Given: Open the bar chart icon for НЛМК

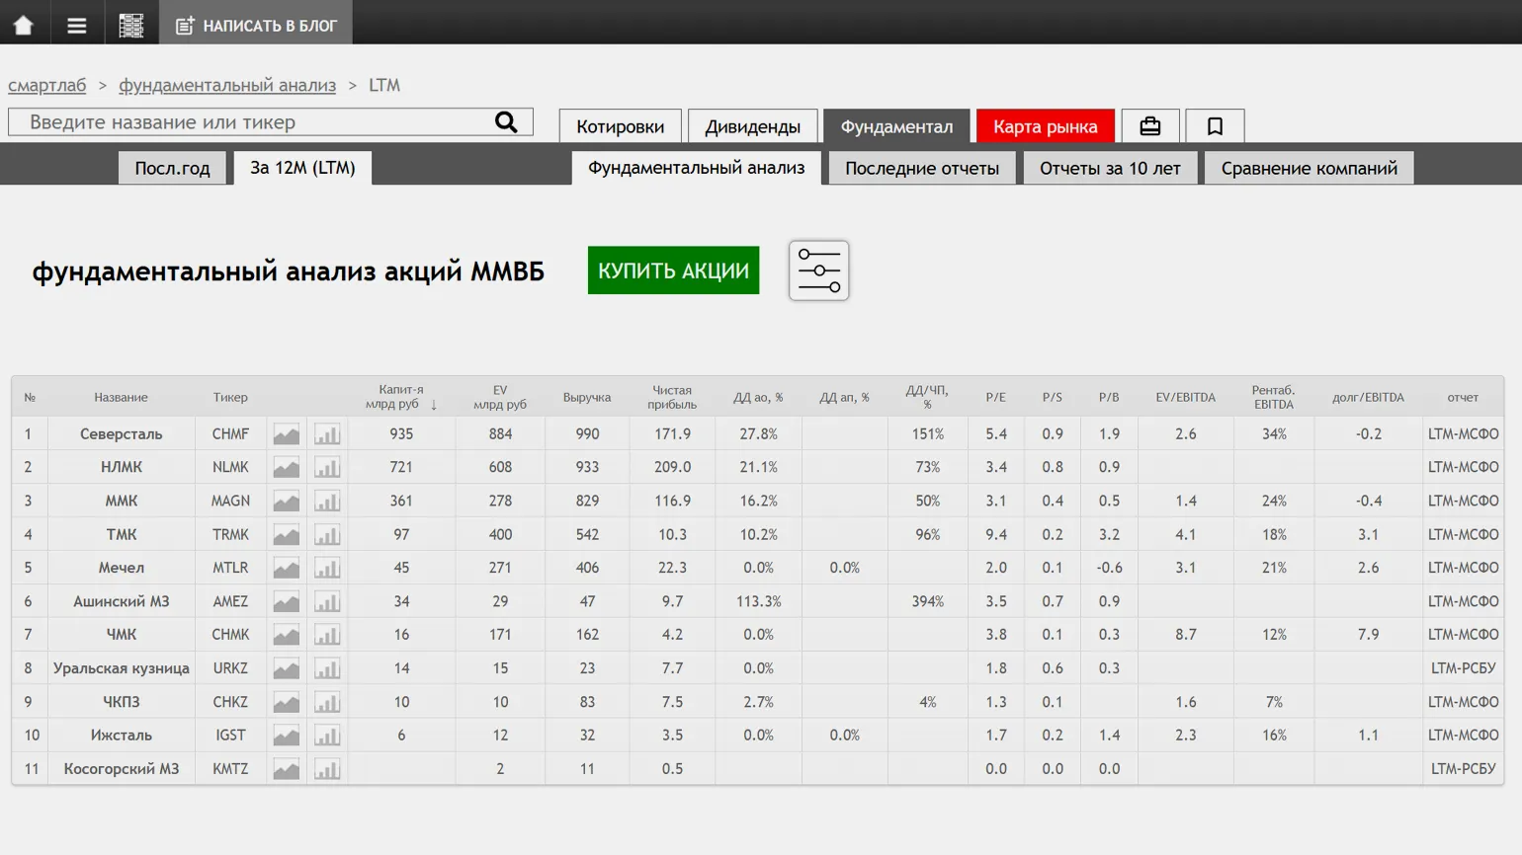Looking at the screenshot, I should (327, 468).
